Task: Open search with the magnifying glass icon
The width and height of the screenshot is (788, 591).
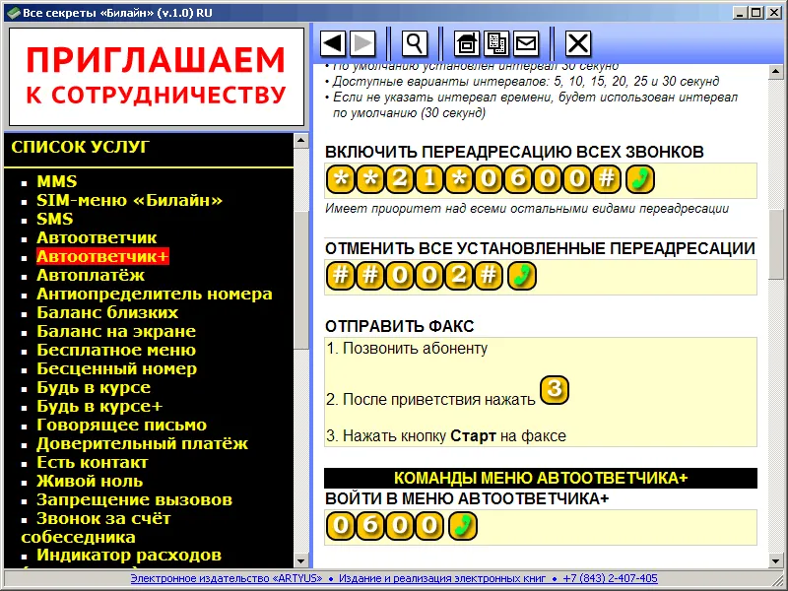Action: pos(415,43)
